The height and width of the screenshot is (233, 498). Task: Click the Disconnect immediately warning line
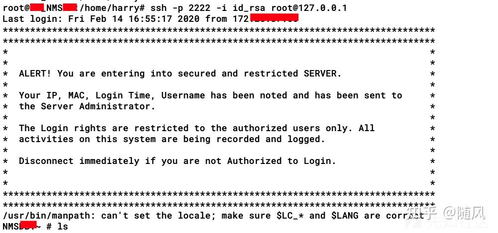[x=177, y=161]
